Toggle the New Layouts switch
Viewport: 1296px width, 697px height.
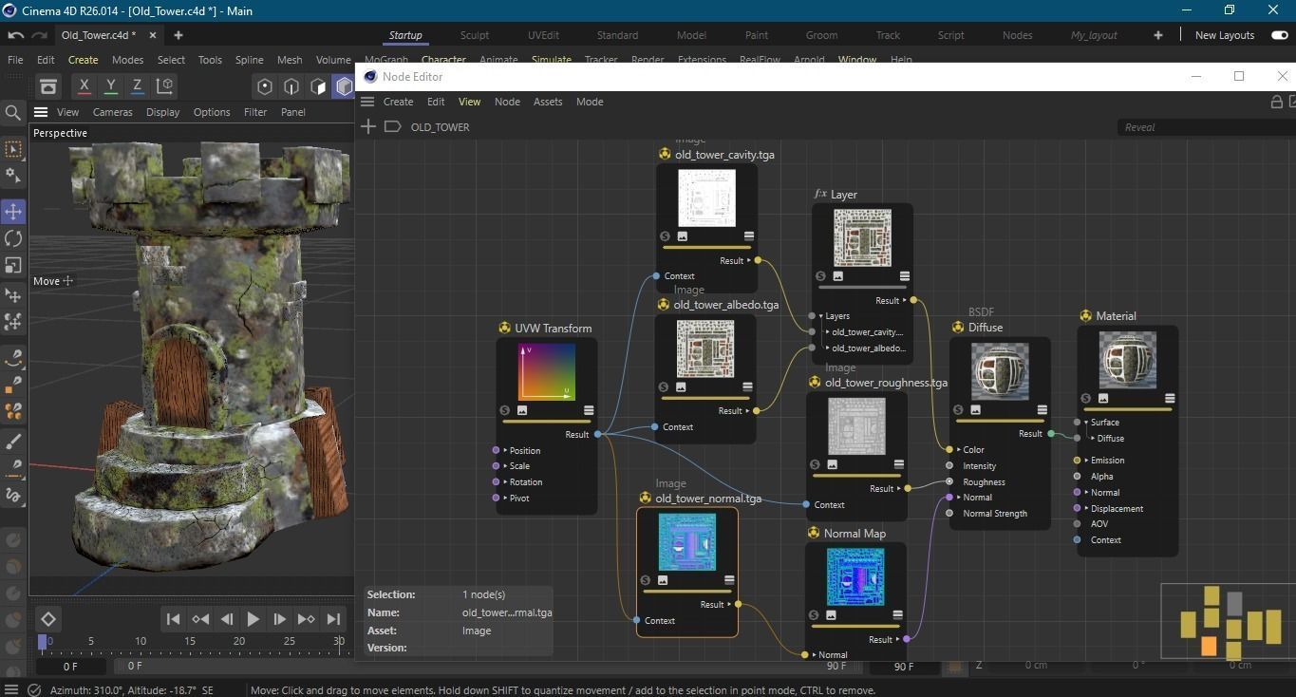(x=1279, y=35)
